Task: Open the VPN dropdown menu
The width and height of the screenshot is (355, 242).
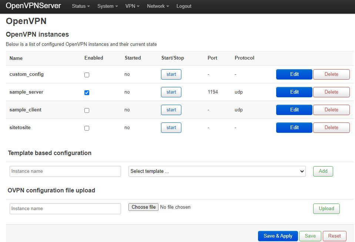Action: (132, 6)
